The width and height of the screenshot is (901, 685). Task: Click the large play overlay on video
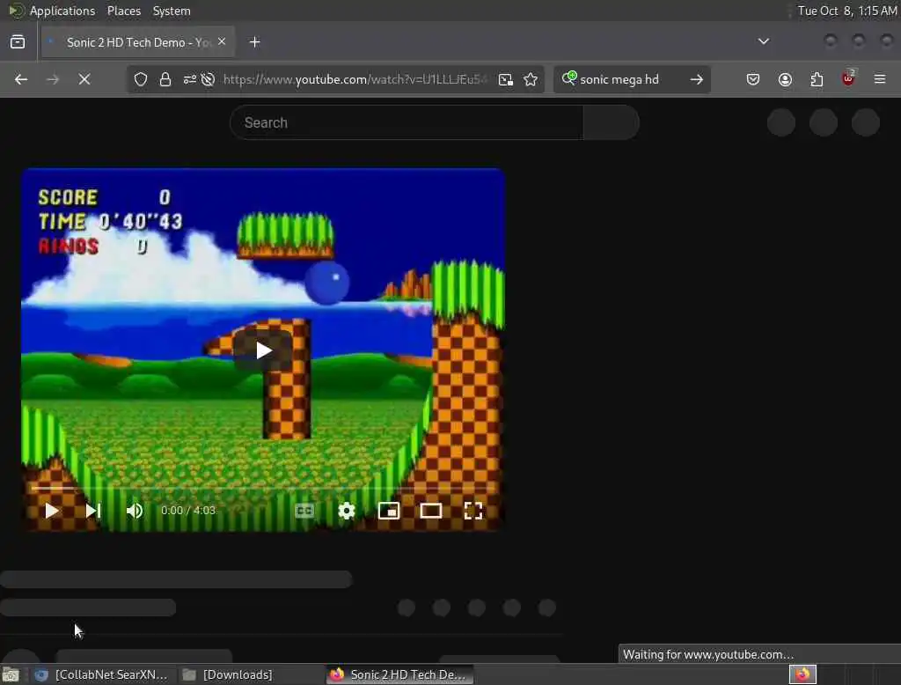point(263,350)
